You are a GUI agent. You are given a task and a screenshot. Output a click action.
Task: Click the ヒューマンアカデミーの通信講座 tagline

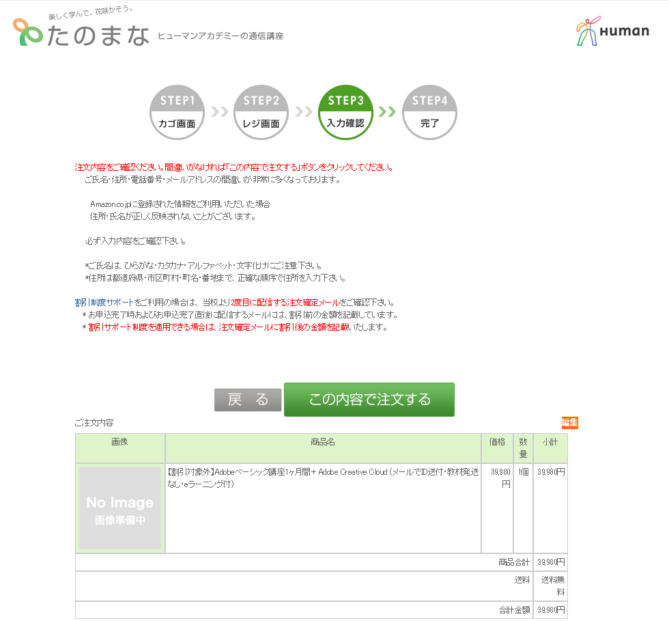(220, 36)
